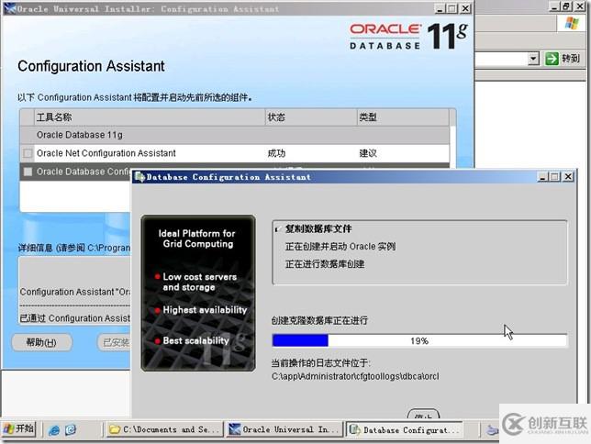Image resolution: width=591 pixels, height=444 pixels.
Task: Switch to Oracle Universal Installer taskbar button
Action: (x=284, y=429)
